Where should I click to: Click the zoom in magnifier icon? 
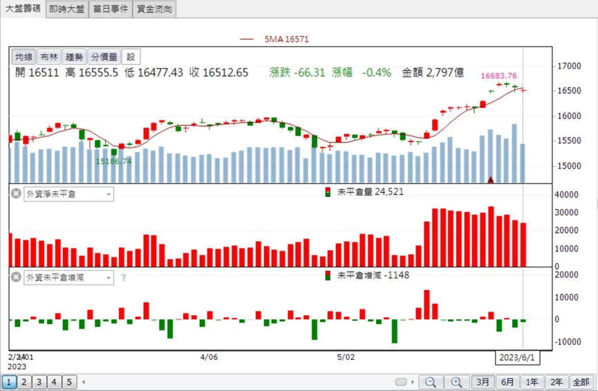click(x=456, y=382)
